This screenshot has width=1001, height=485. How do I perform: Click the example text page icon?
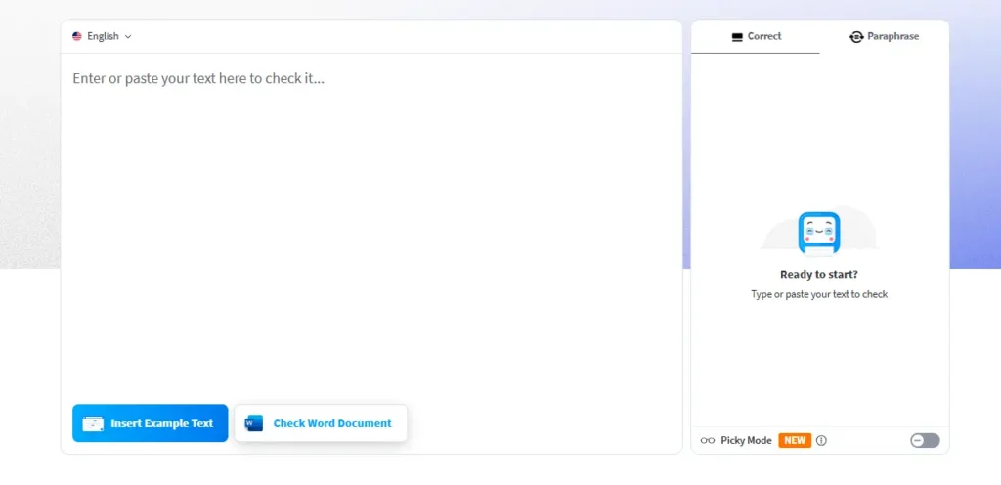pos(93,423)
